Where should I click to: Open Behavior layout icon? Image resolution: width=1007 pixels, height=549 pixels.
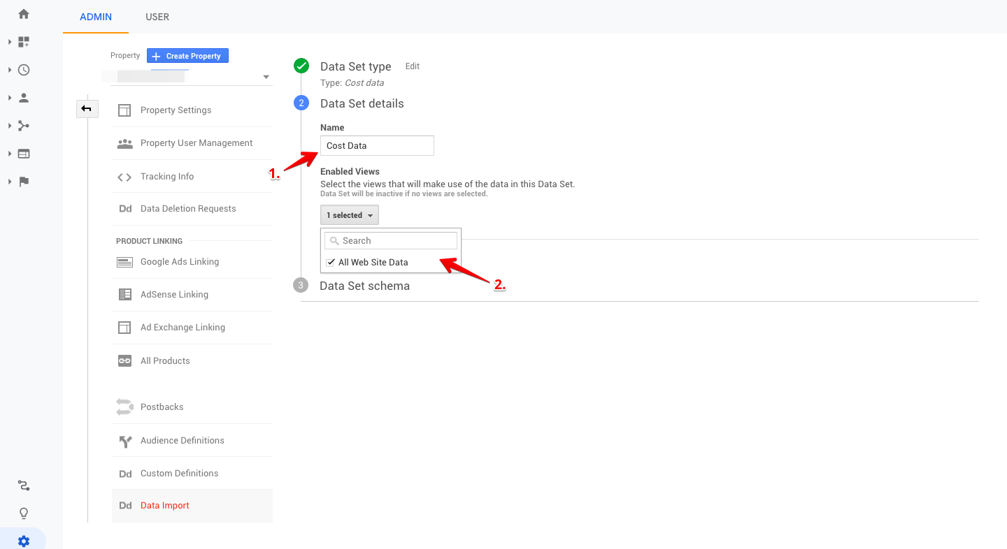pos(24,154)
